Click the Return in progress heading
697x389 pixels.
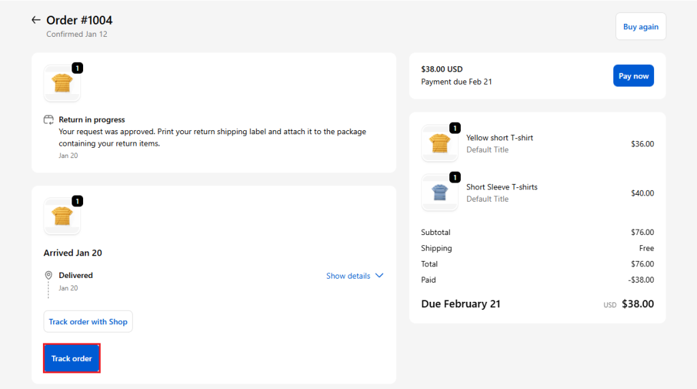tap(92, 120)
